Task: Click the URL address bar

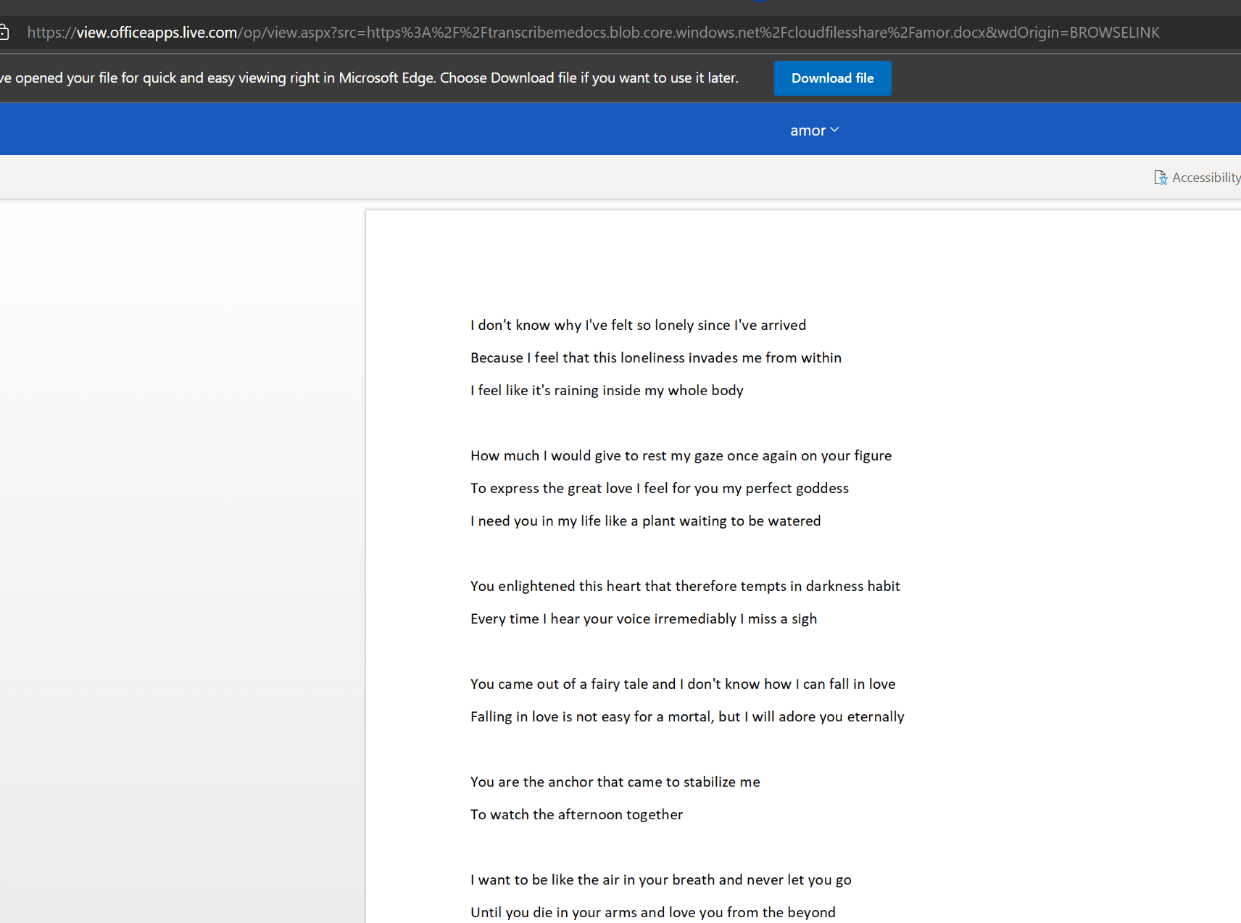Action: click(580, 32)
